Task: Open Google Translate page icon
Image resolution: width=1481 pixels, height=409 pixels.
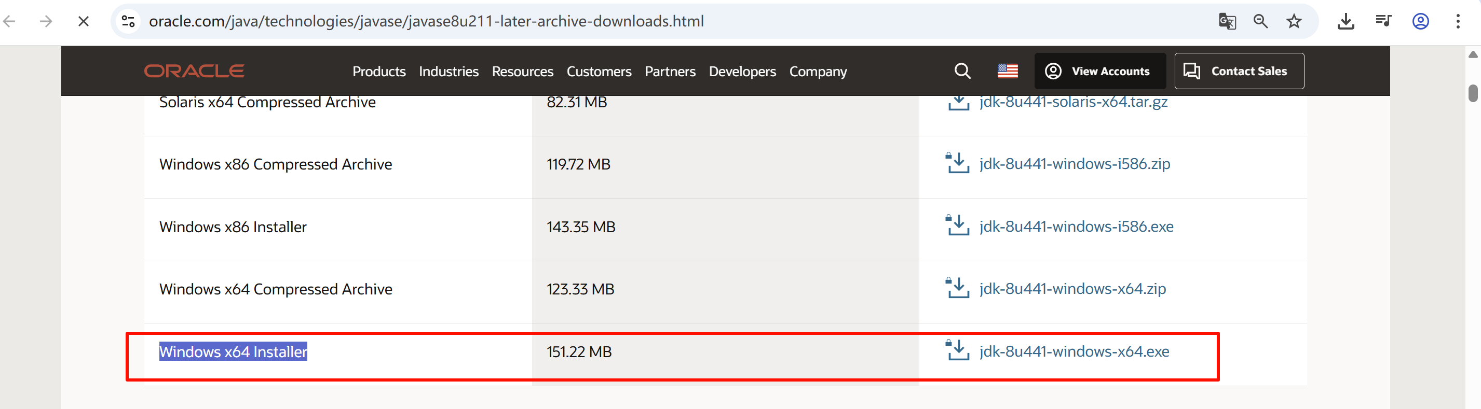Action: click(x=1227, y=22)
